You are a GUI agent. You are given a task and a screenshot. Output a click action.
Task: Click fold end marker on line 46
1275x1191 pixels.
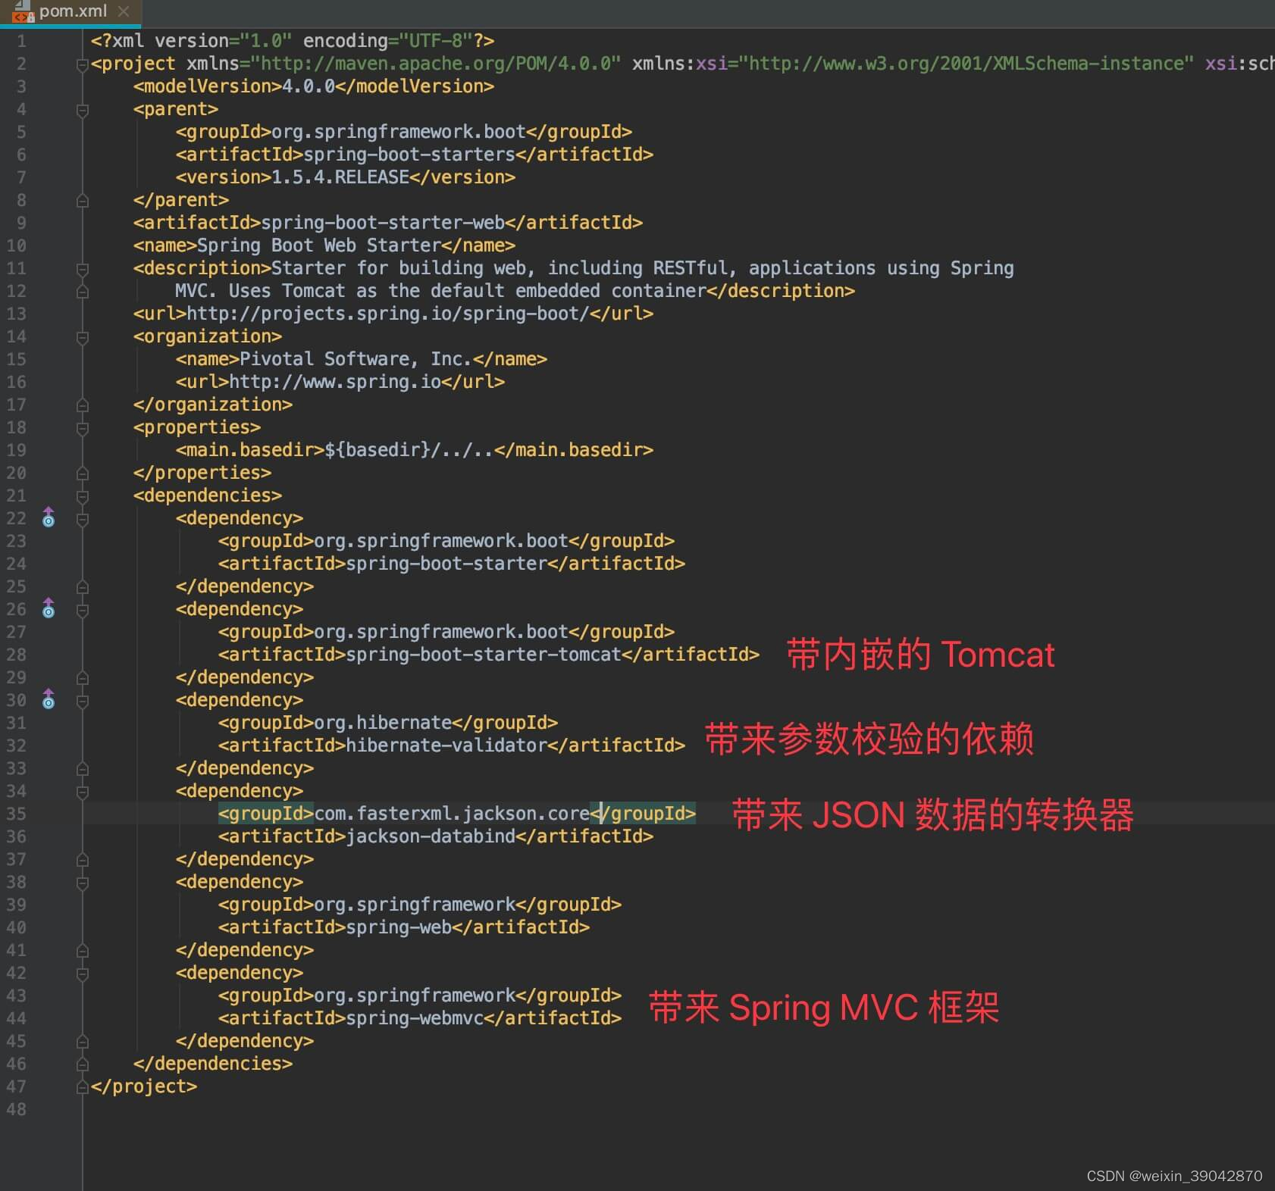pos(83,1064)
